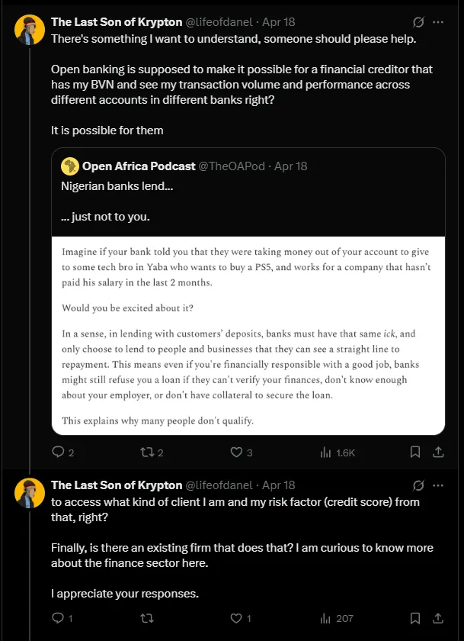The width and height of the screenshot is (464, 641).
Task: Bookmark the first tweet
Action: pos(414,452)
